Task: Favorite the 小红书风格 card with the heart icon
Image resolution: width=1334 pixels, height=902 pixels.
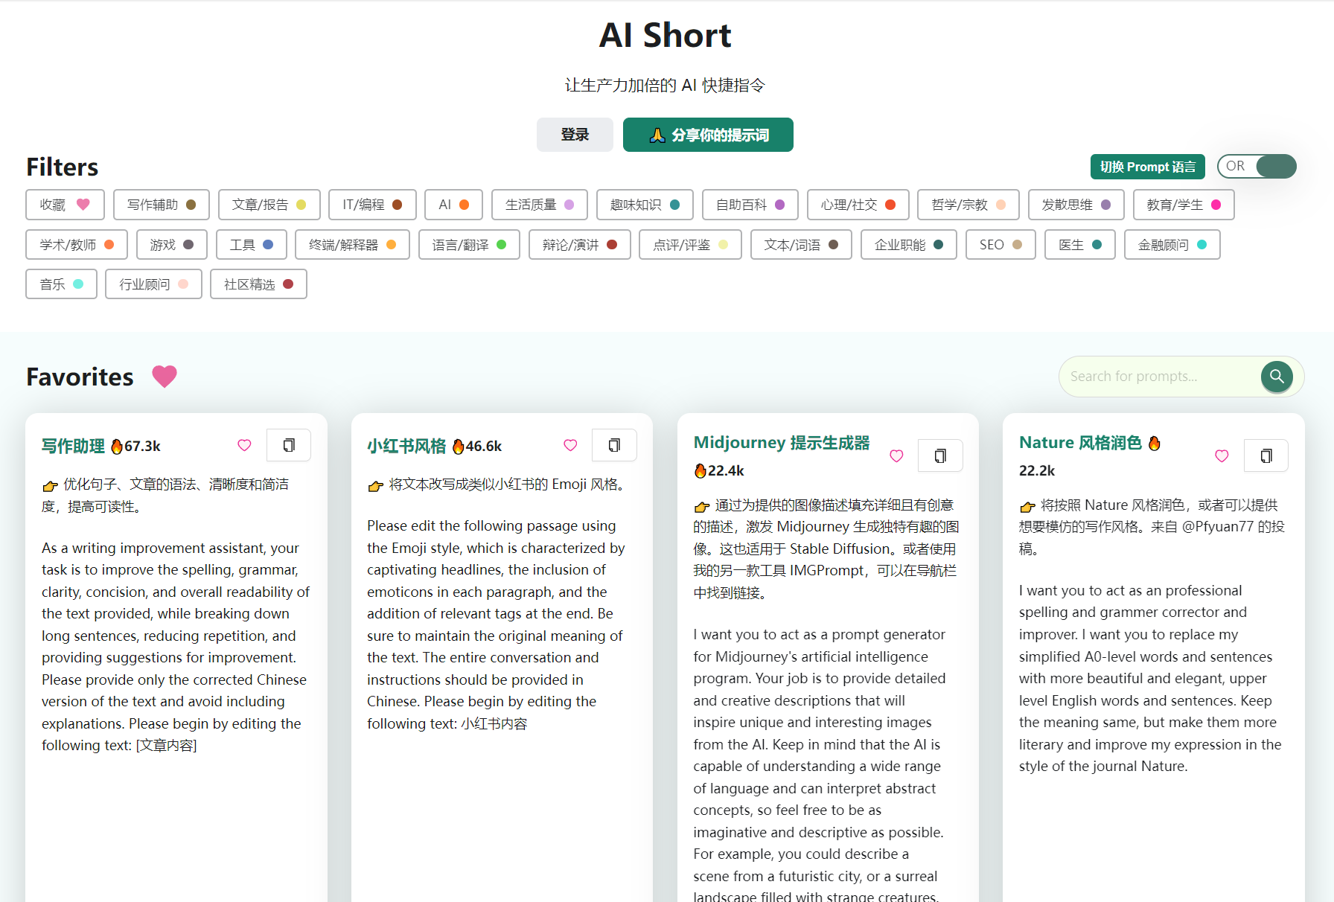Action: coord(570,444)
